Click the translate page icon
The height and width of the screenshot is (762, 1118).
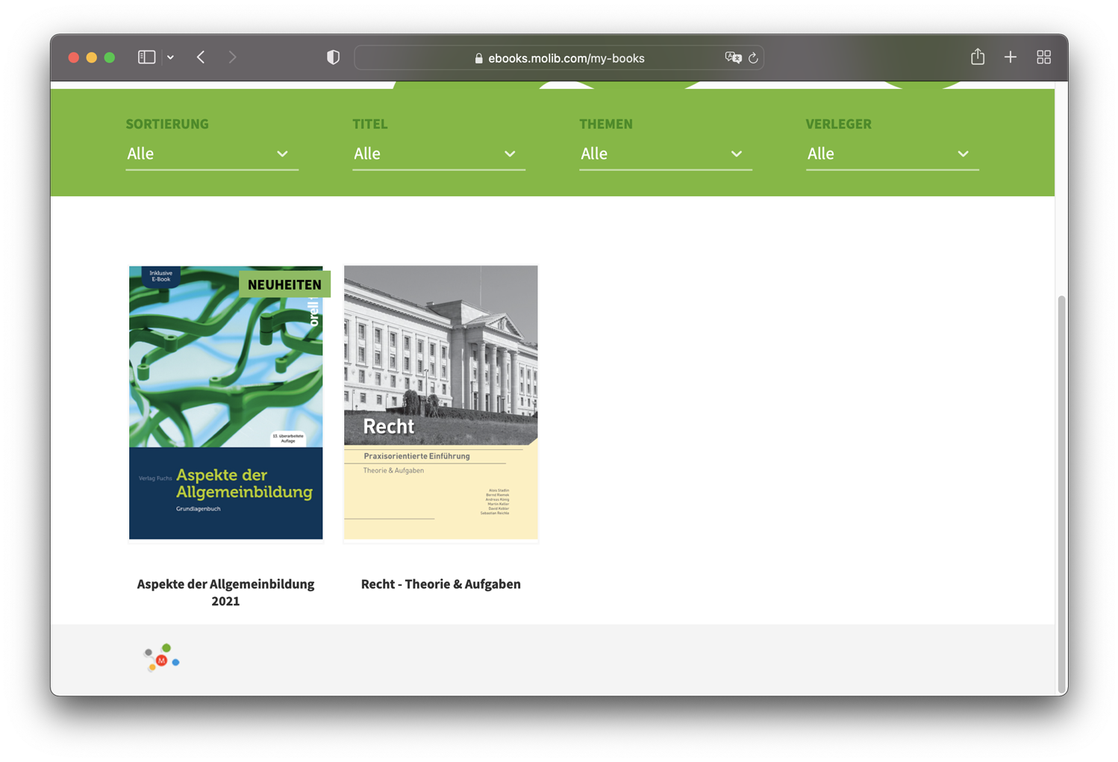(x=733, y=57)
